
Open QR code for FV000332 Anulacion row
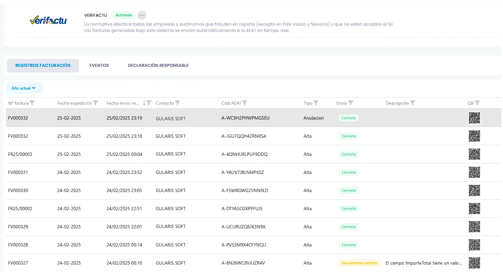pyautogui.click(x=474, y=118)
